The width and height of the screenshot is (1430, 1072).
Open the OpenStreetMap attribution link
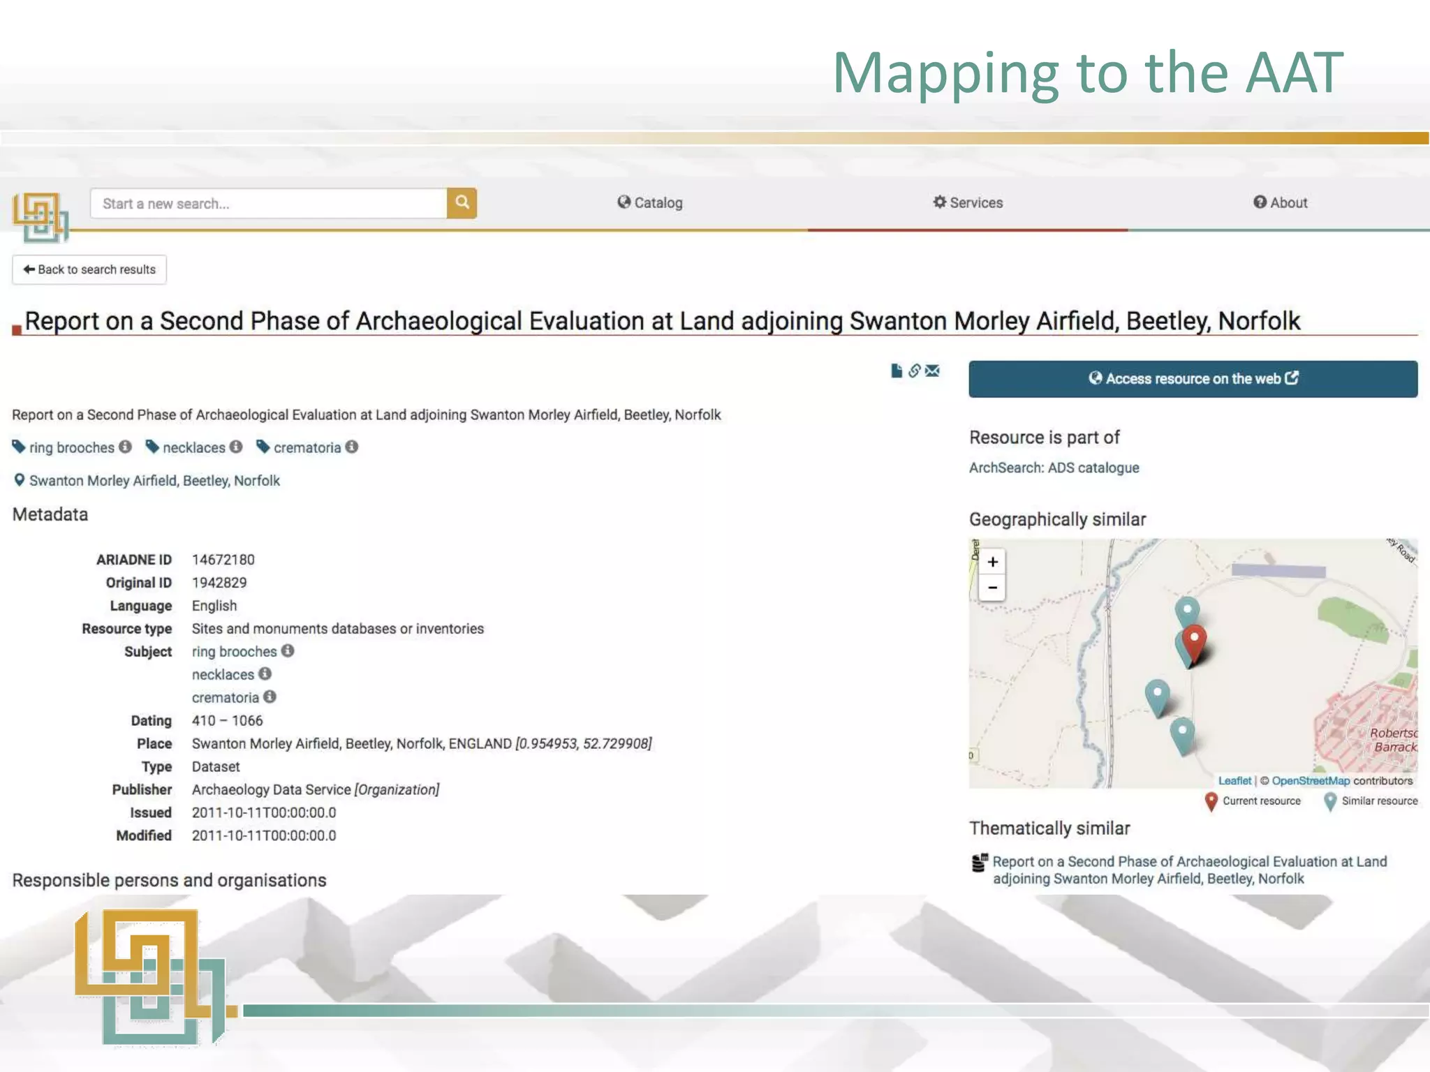point(1311,781)
